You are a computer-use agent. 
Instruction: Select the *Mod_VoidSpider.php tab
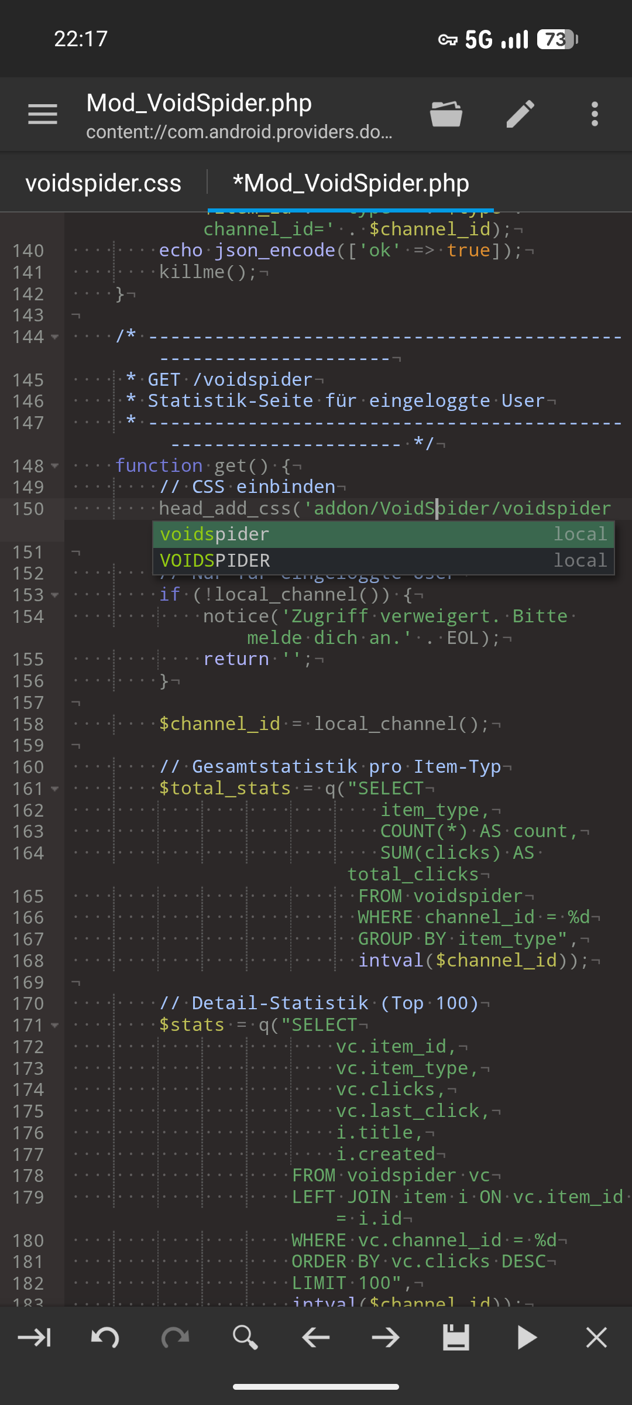[351, 183]
